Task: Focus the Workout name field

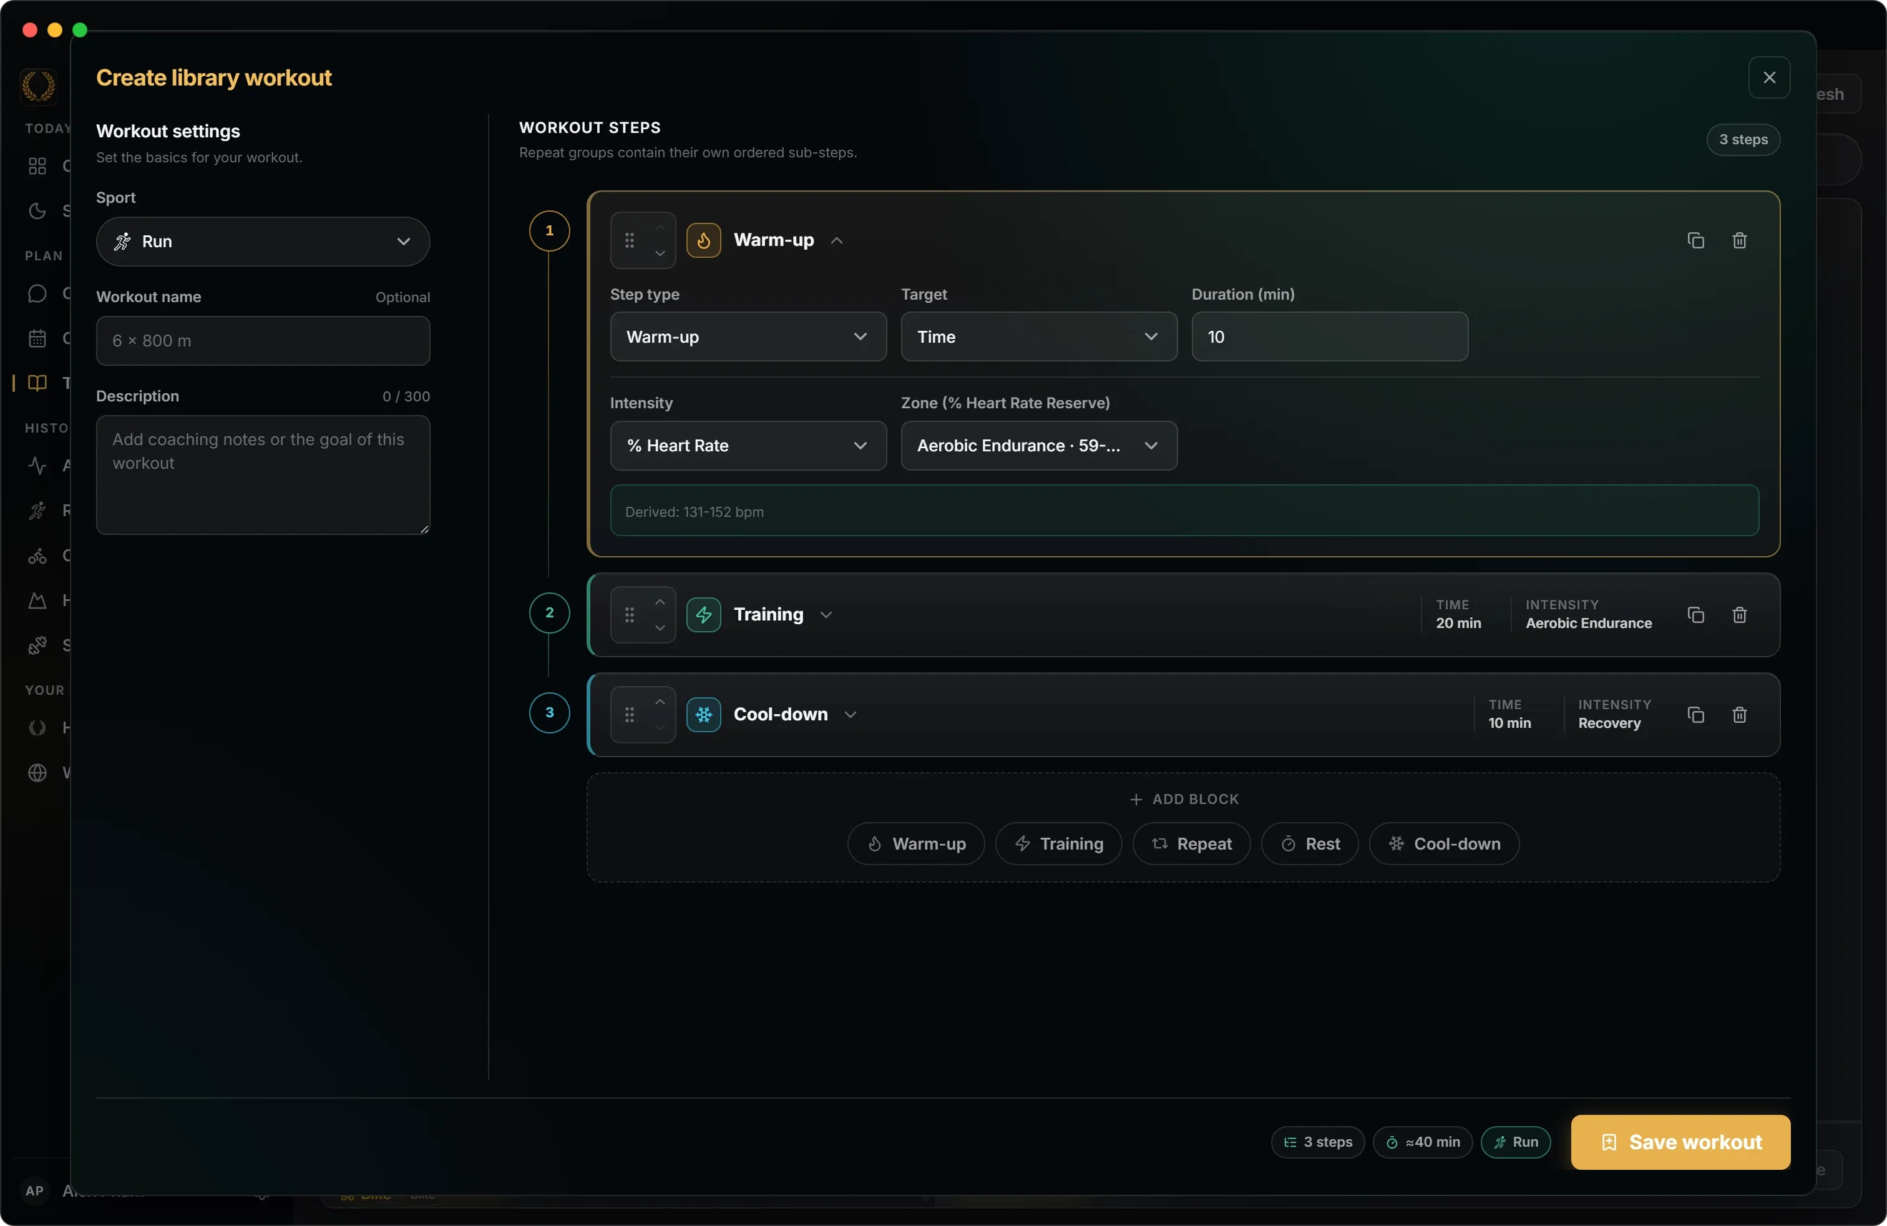Action: 263,340
